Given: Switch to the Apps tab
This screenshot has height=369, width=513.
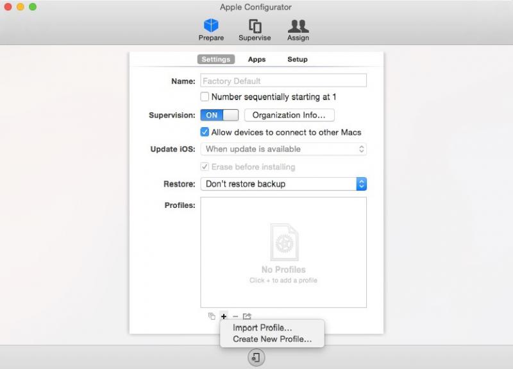Looking at the screenshot, I should pos(257,59).
